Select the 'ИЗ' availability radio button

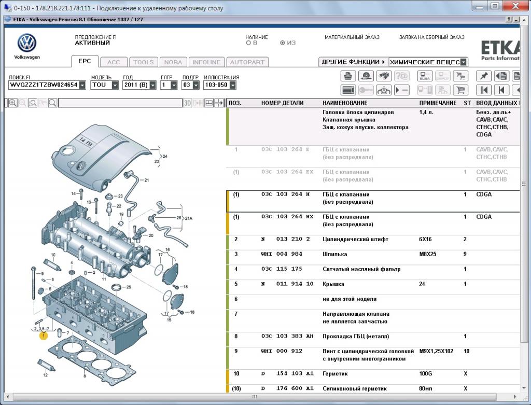(x=283, y=43)
